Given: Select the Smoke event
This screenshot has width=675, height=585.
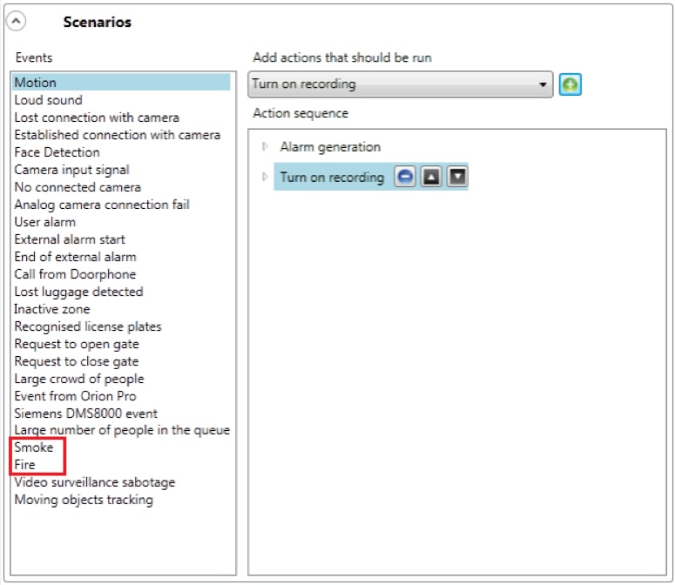Looking at the screenshot, I should click(34, 447).
